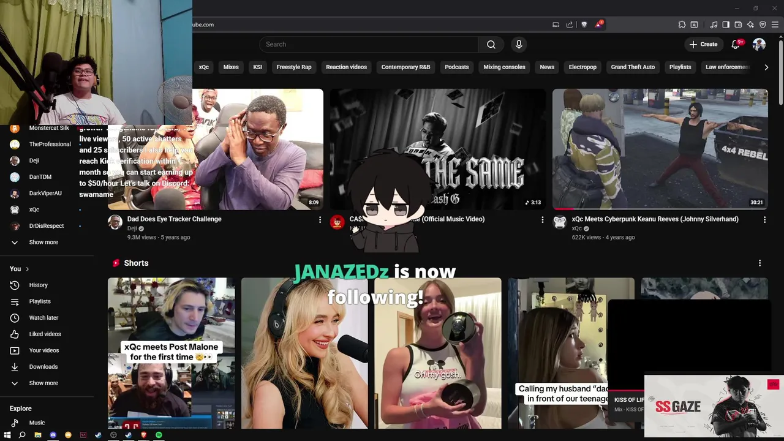Open the browser extensions puzzle icon

[682, 24]
